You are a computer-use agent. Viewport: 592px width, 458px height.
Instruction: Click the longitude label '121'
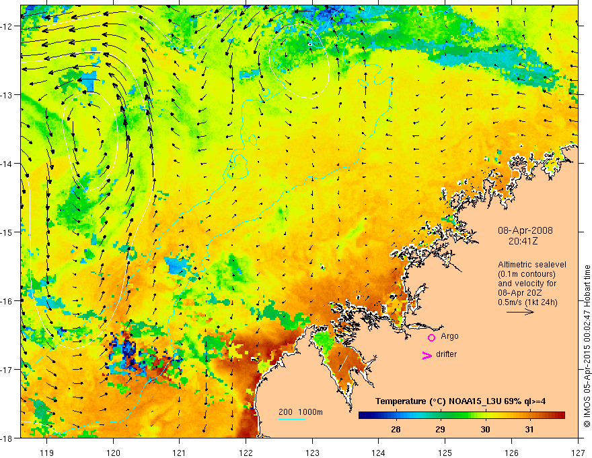(x=180, y=453)
